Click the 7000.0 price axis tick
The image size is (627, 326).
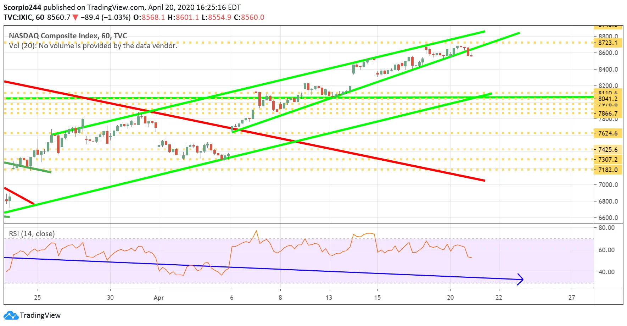tap(608, 185)
